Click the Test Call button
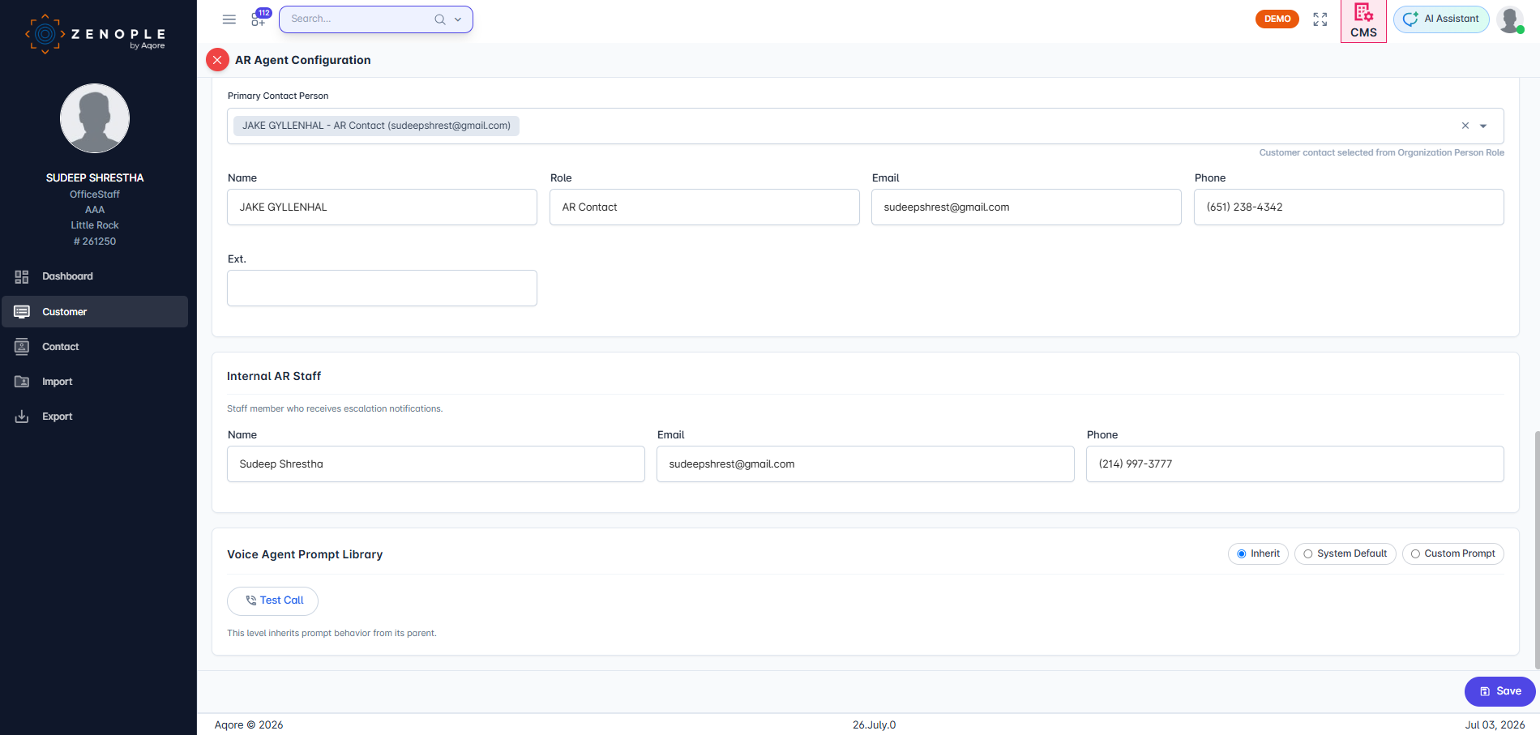This screenshot has height=735, width=1540. pos(272,600)
